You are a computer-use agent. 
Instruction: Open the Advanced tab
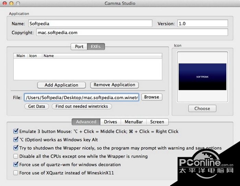[86, 122]
